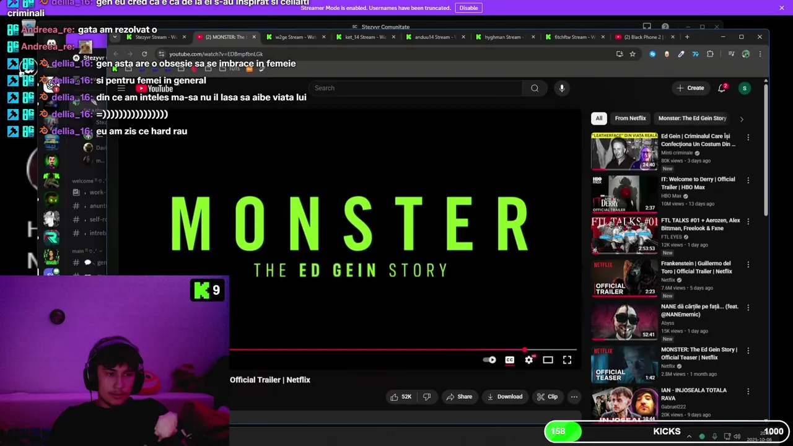Click the Chrome address bar URL
The height and width of the screenshot is (446, 793).
pyautogui.click(x=216, y=54)
